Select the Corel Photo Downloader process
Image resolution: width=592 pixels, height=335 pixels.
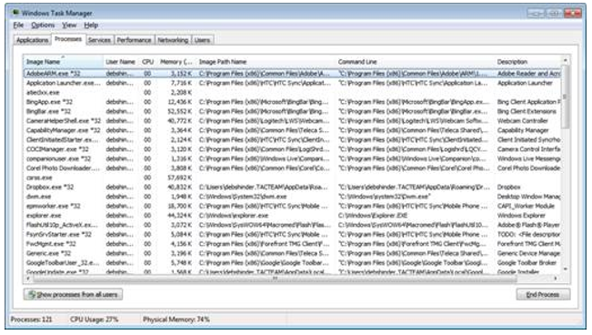coord(292,167)
